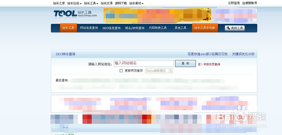The image size is (282, 135).
Task: Open 站长之家 top link
Action: (59, 3)
